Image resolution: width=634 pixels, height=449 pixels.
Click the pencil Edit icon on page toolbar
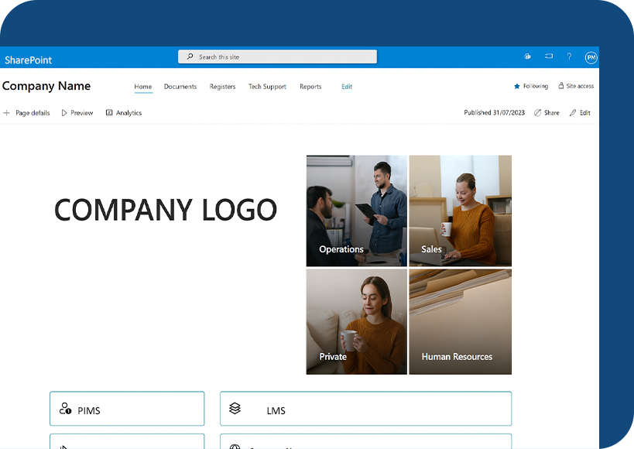(x=573, y=113)
